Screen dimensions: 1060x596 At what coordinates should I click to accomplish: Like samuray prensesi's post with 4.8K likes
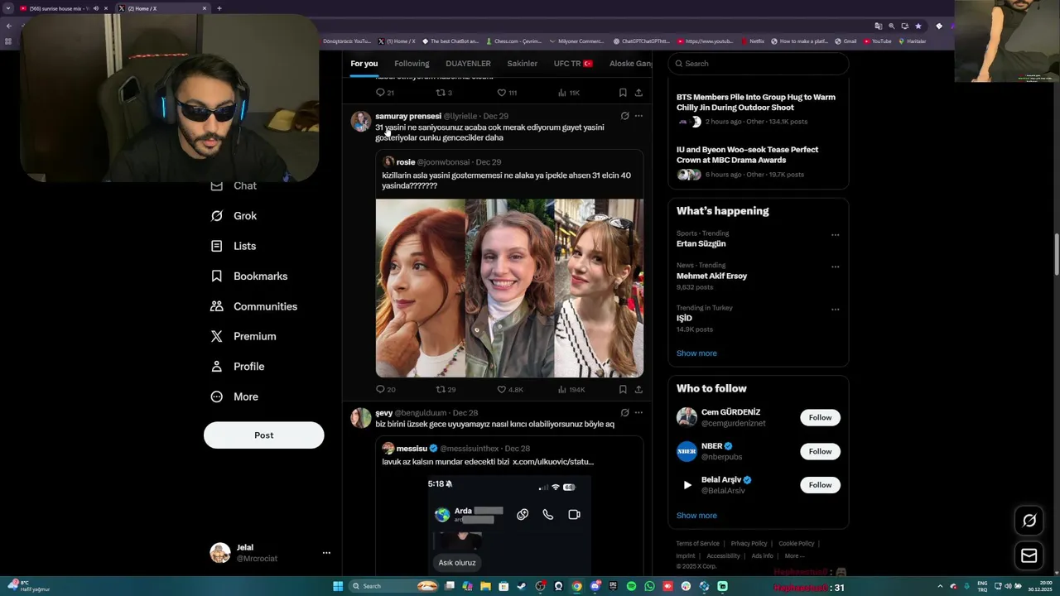510,389
